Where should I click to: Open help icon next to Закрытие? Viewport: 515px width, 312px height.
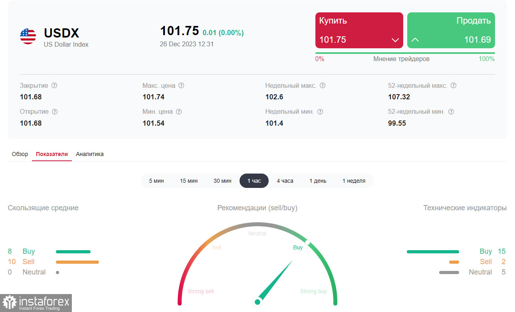pos(54,85)
